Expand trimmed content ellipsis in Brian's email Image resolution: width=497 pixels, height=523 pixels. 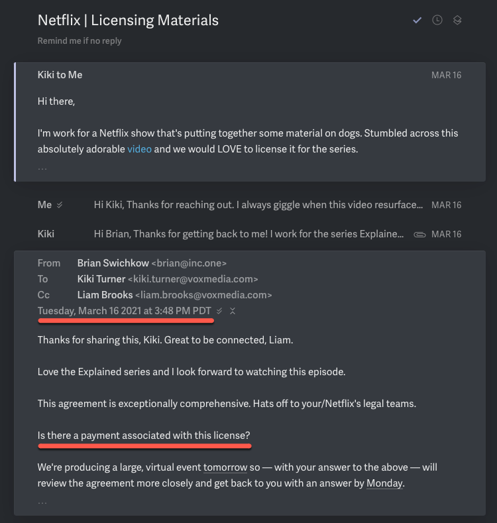pos(42,502)
